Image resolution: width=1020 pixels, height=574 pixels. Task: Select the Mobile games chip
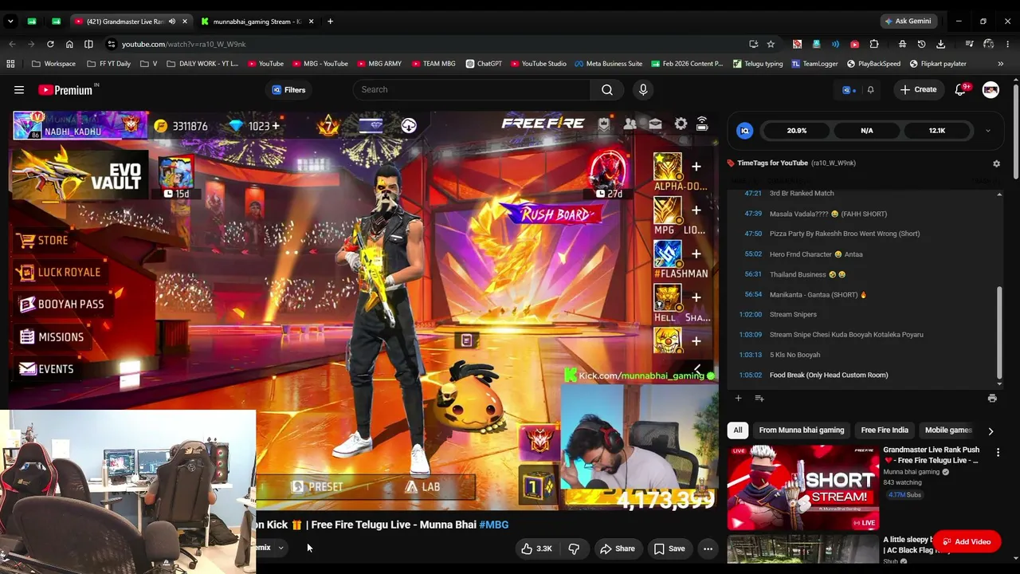point(948,431)
